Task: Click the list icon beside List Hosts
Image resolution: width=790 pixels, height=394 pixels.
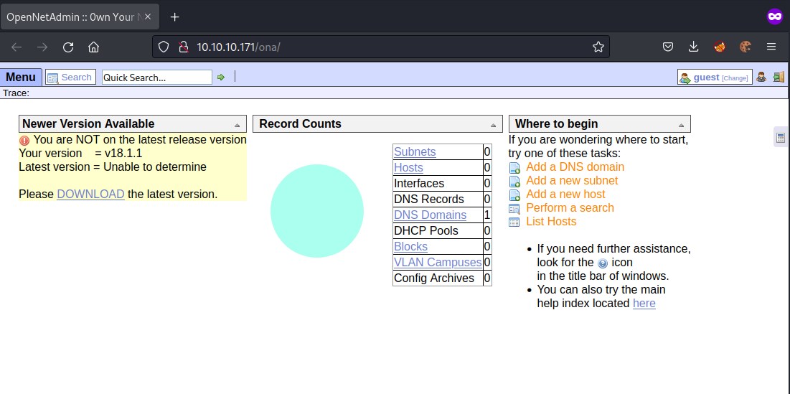Action: click(x=514, y=222)
